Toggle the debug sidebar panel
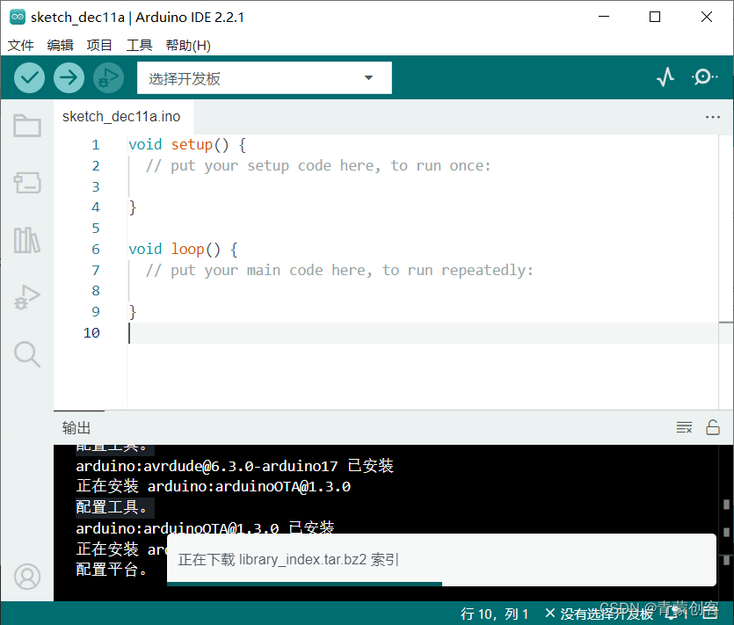The image size is (734, 625). click(x=26, y=297)
